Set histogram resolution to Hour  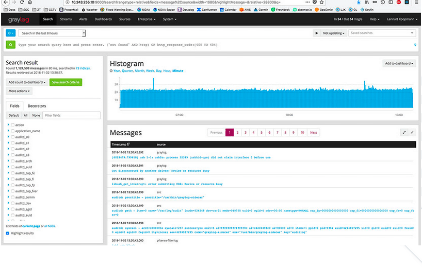(167, 70)
